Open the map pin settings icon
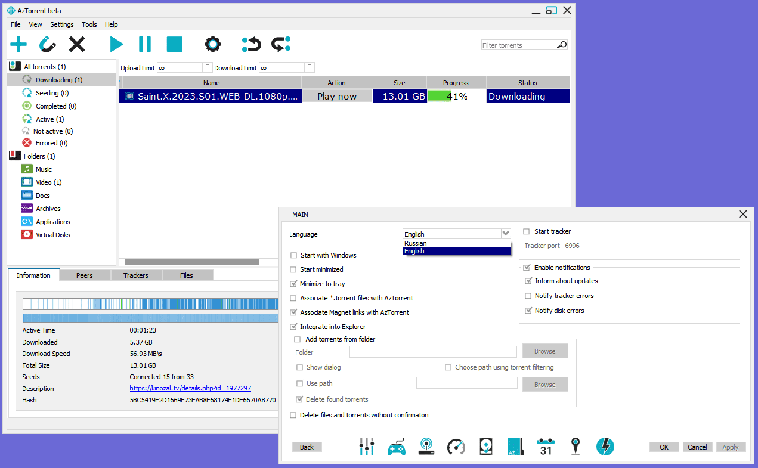Screen dimensions: 758x468 [575, 447]
